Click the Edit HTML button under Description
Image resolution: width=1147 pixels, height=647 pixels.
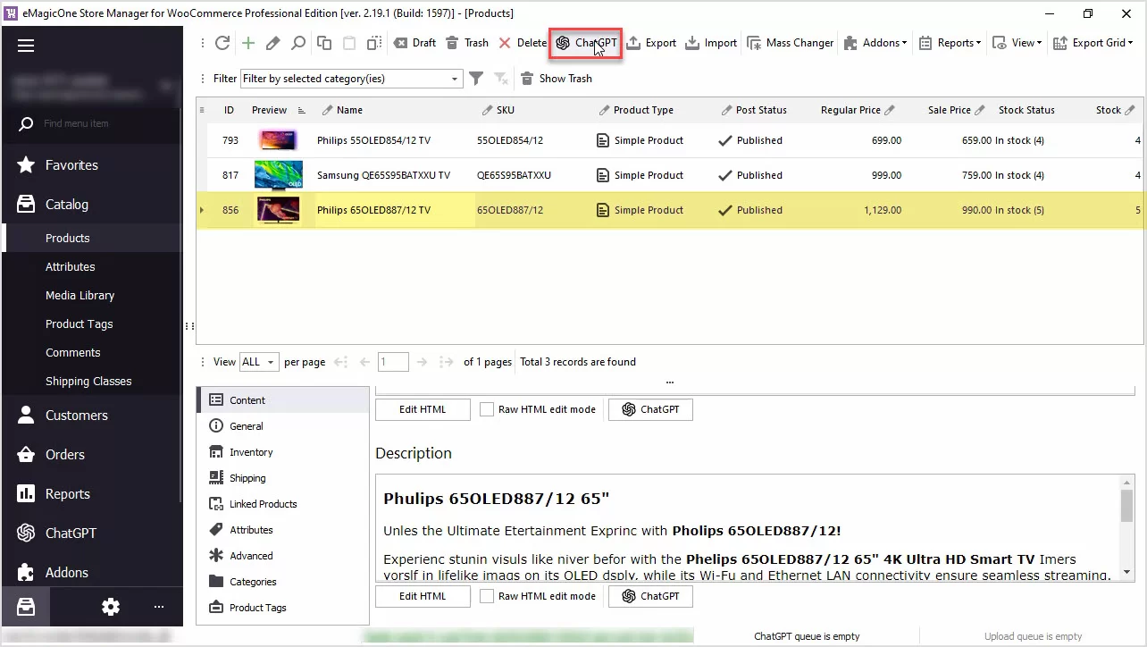(422, 596)
